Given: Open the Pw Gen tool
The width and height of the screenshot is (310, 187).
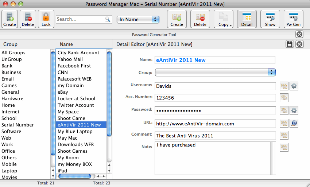Looking at the screenshot, I should 293,19.
